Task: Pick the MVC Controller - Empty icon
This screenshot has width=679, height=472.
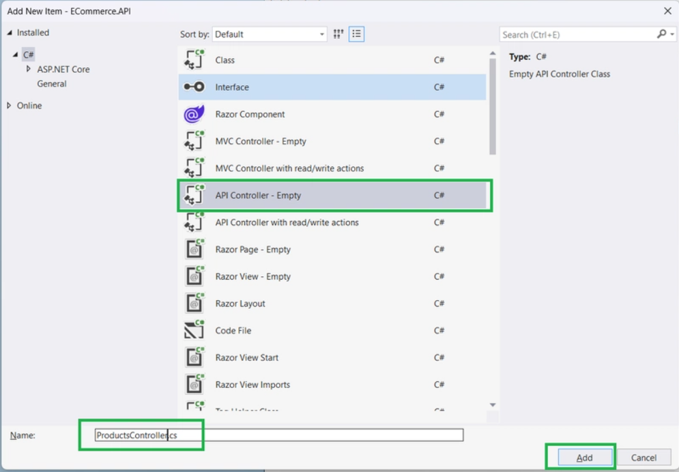Action: coord(194,141)
